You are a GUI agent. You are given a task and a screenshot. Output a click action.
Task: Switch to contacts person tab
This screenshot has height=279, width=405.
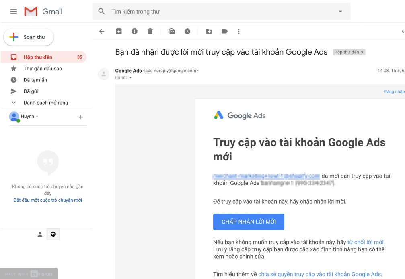tap(40, 235)
